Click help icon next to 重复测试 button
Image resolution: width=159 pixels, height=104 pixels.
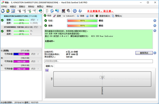[155, 53]
